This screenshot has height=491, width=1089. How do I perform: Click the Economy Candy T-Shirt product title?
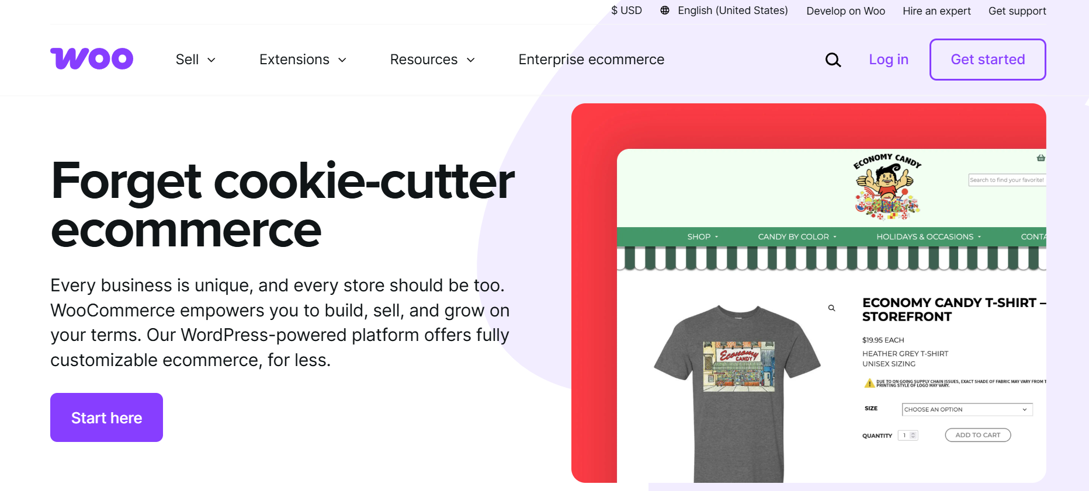point(954,309)
